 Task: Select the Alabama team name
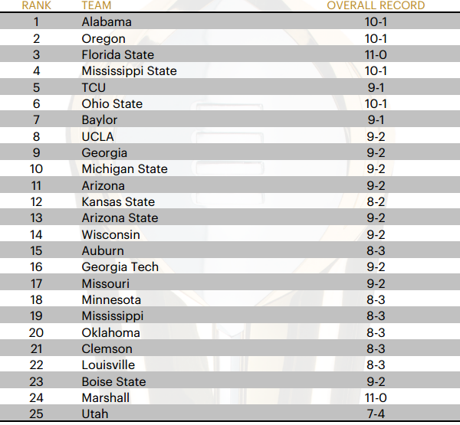point(107,22)
